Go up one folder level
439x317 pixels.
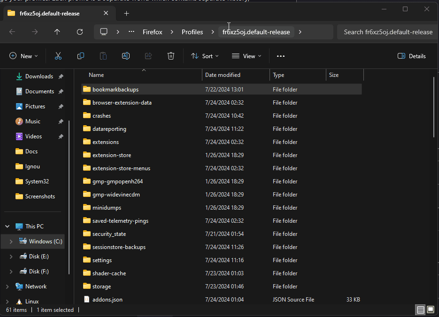pos(57,32)
